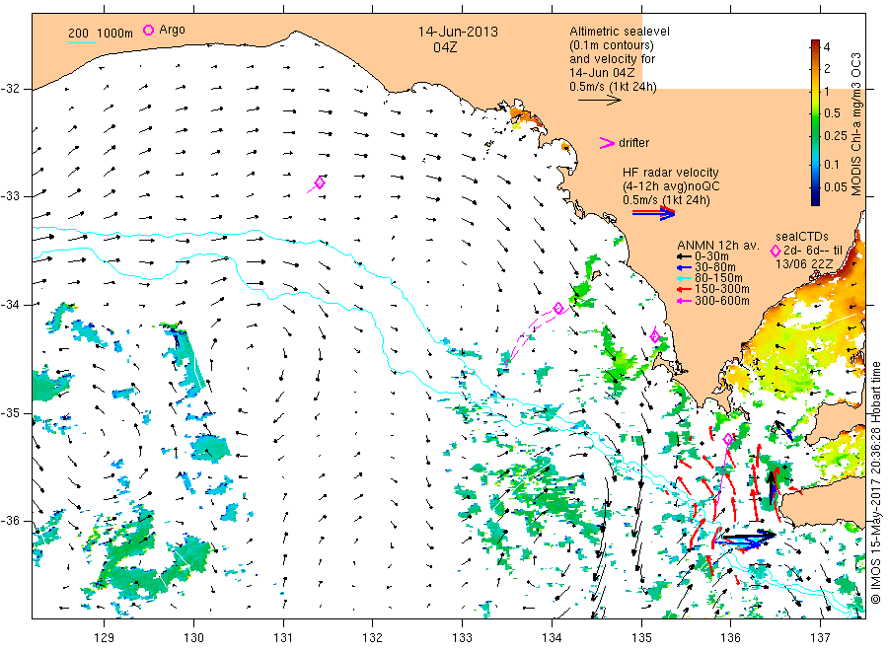The width and height of the screenshot is (888, 651).
Task: Click the 'ANMN 12h av.' legend heading
Action: pos(718,246)
